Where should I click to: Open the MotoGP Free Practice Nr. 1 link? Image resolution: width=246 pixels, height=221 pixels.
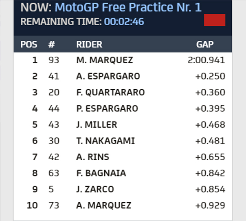128,7
